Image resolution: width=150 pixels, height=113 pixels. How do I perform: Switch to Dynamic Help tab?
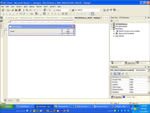pos(129,97)
